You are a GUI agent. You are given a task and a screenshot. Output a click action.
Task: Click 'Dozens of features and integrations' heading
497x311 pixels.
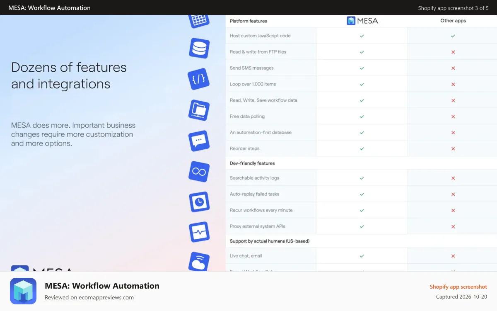click(69, 75)
